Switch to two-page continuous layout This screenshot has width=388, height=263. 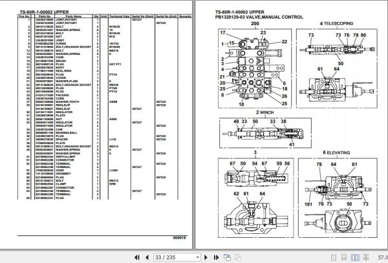pyautogui.click(x=366, y=257)
